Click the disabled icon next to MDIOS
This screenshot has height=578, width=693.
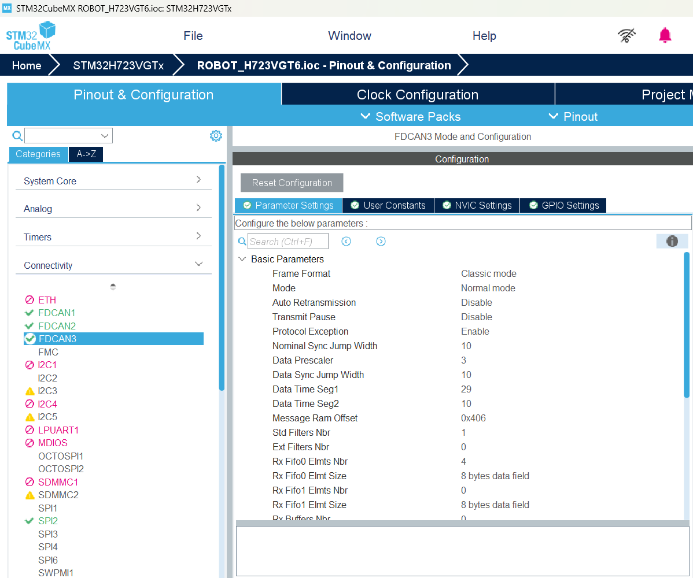tap(30, 443)
